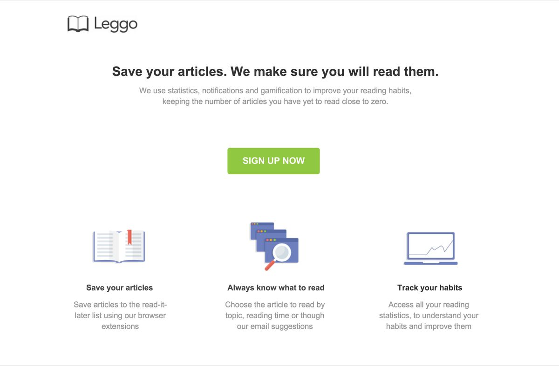Select the open book illustration

pyautogui.click(x=119, y=246)
